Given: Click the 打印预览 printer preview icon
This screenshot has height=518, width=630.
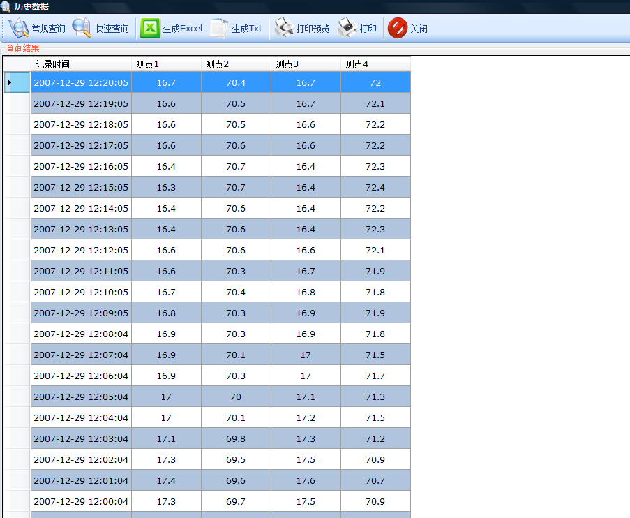Looking at the screenshot, I should tap(283, 29).
